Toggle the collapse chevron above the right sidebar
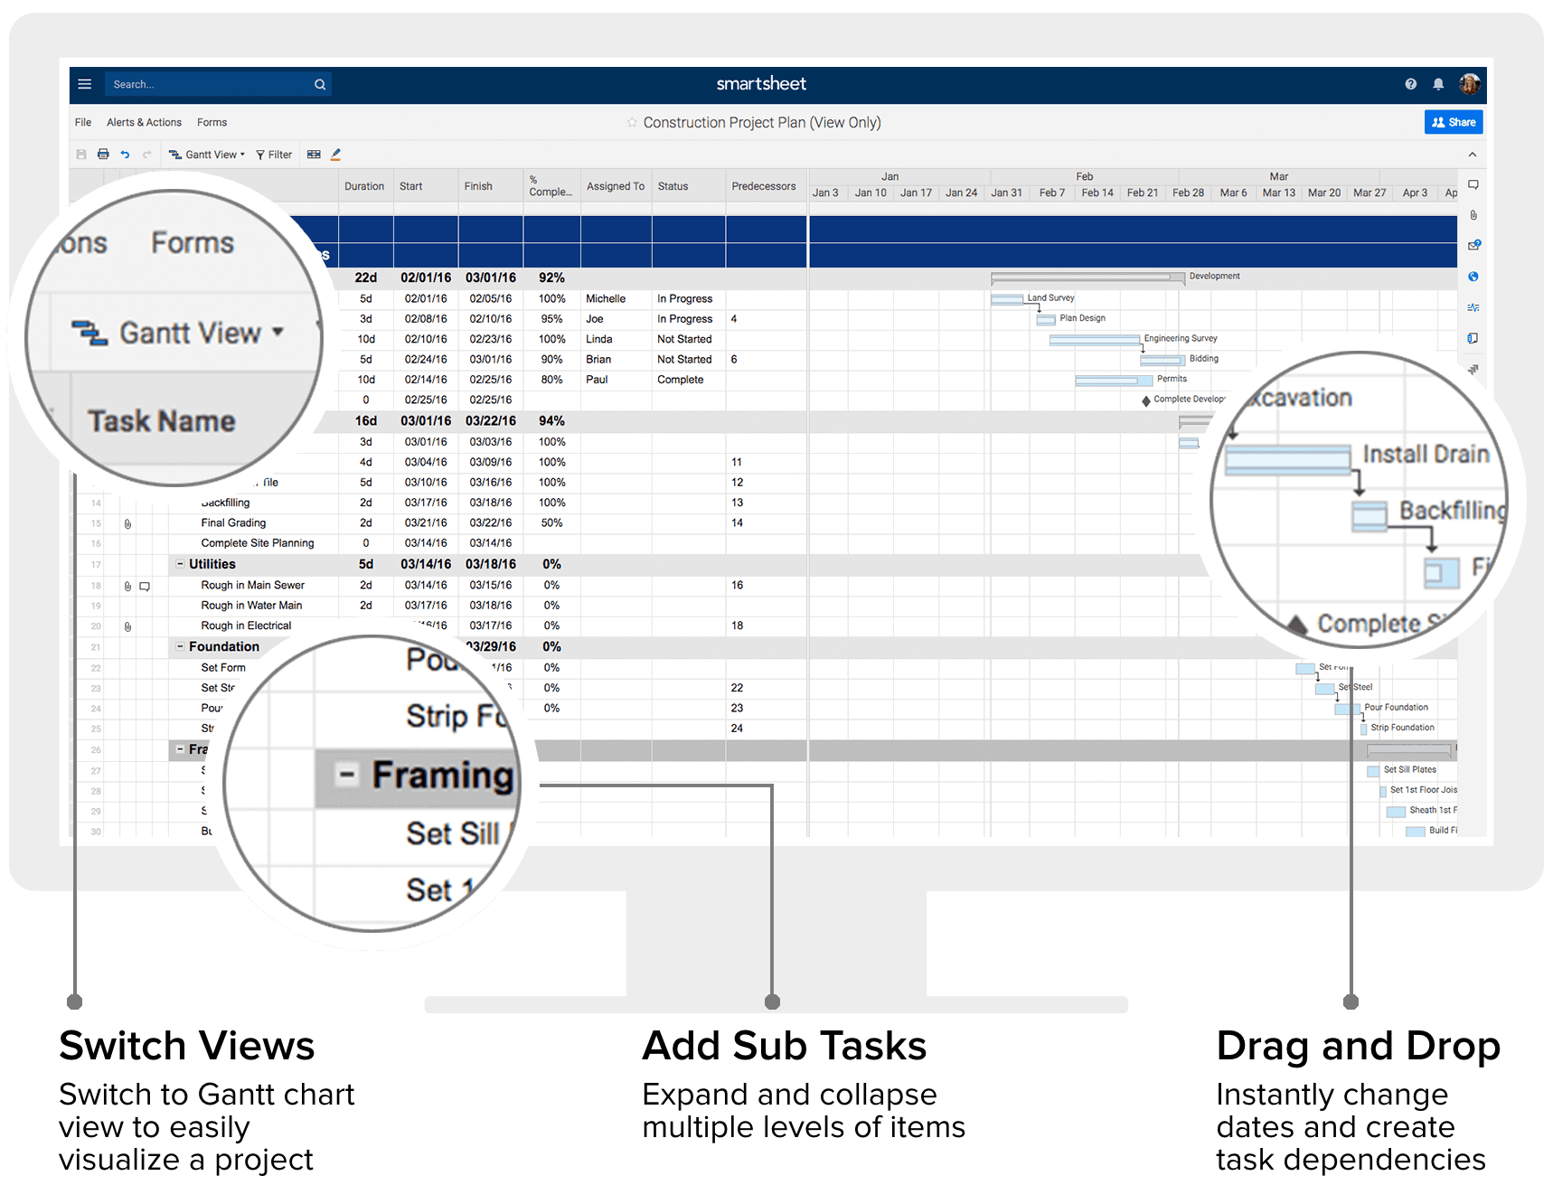This screenshot has width=1553, height=1204. point(1473,154)
